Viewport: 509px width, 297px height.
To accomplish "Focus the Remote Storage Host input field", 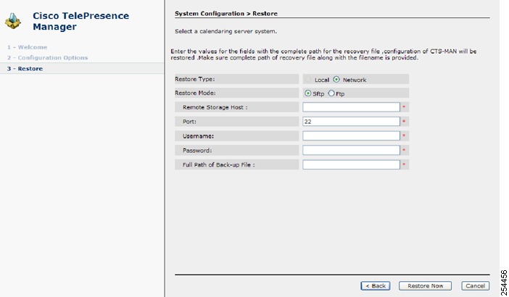I will click(351, 107).
